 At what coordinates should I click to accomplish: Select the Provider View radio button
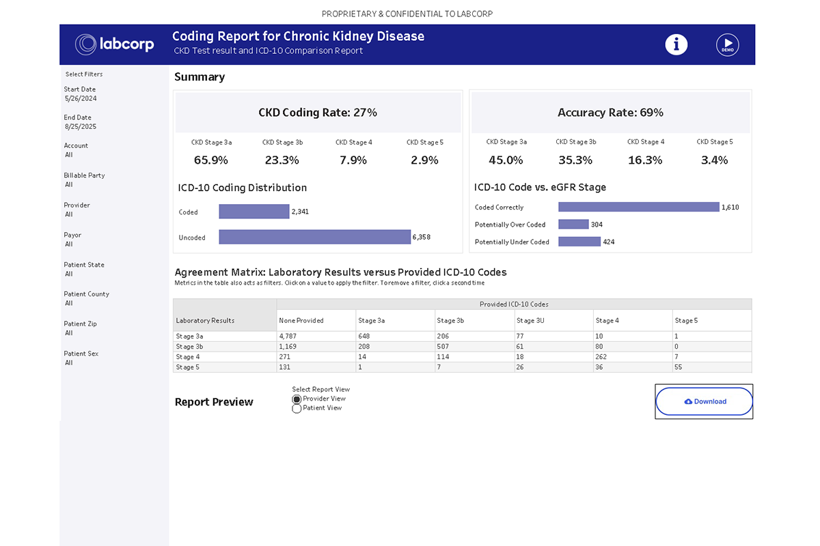coord(295,399)
